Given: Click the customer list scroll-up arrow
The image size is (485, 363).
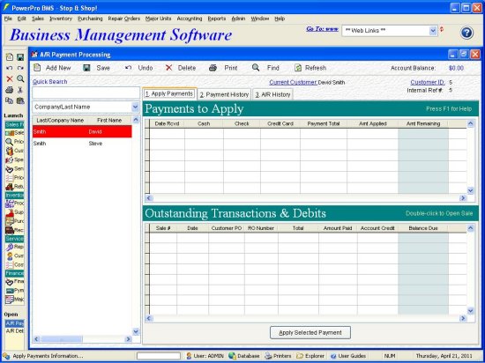Looking at the screenshot, I should [136, 120].
